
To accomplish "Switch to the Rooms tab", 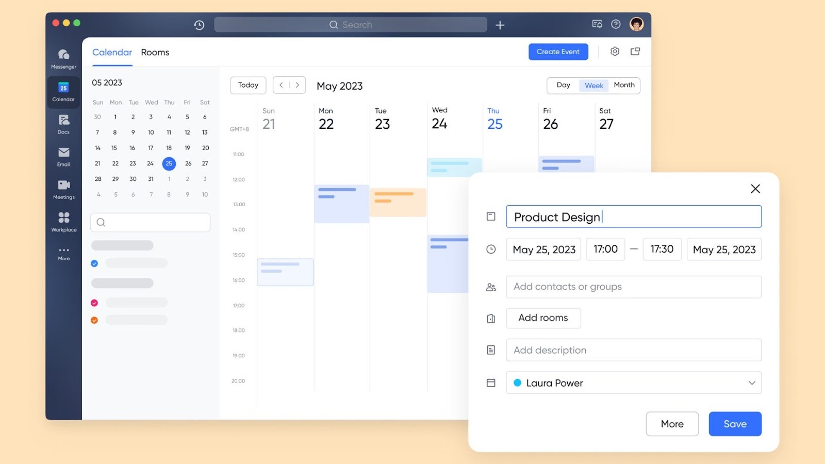I will tap(155, 52).
